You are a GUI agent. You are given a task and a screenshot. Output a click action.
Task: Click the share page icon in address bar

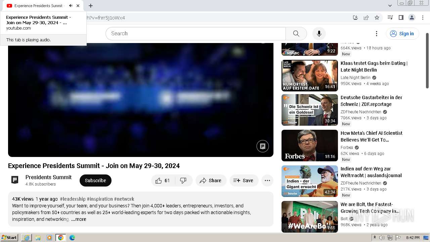tap(366, 18)
